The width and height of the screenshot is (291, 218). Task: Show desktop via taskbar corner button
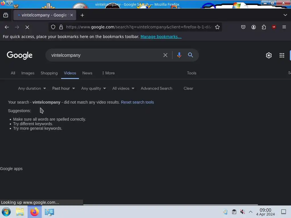(x=284, y=212)
